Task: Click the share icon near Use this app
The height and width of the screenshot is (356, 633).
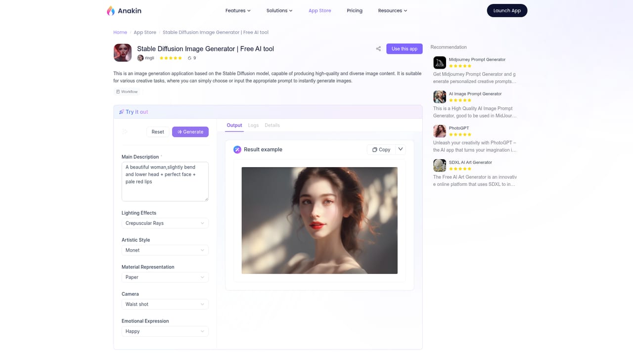Action: click(378, 48)
